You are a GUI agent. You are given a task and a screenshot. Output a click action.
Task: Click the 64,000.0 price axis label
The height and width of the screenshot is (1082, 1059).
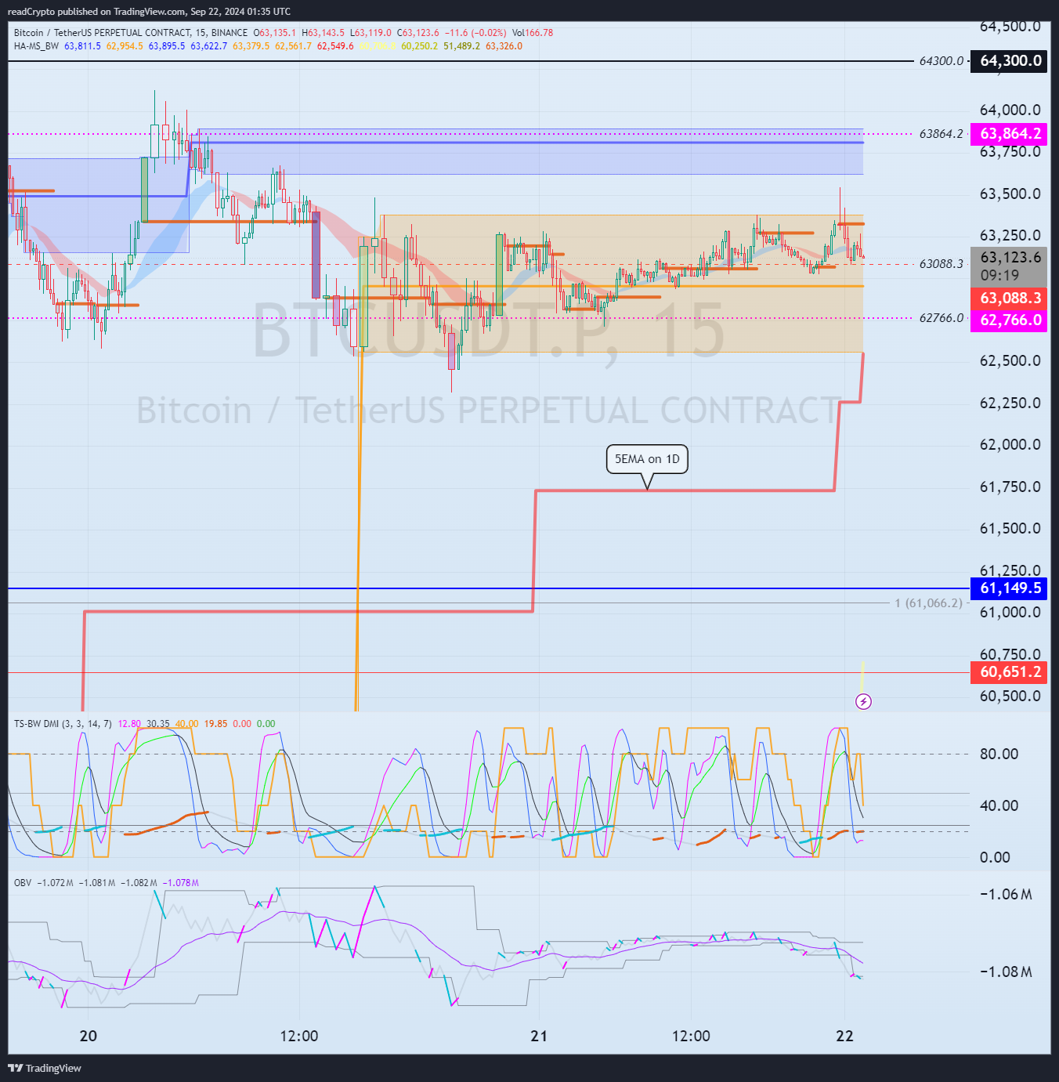tap(1010, 110)
